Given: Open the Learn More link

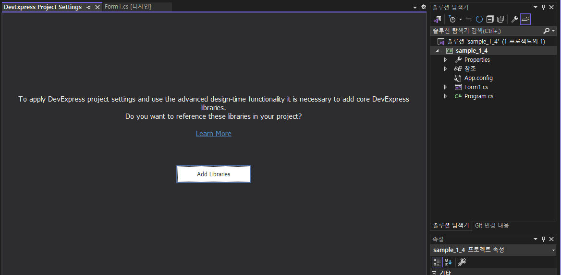Looking at the screenshot, I should click(x=214, y=133).
